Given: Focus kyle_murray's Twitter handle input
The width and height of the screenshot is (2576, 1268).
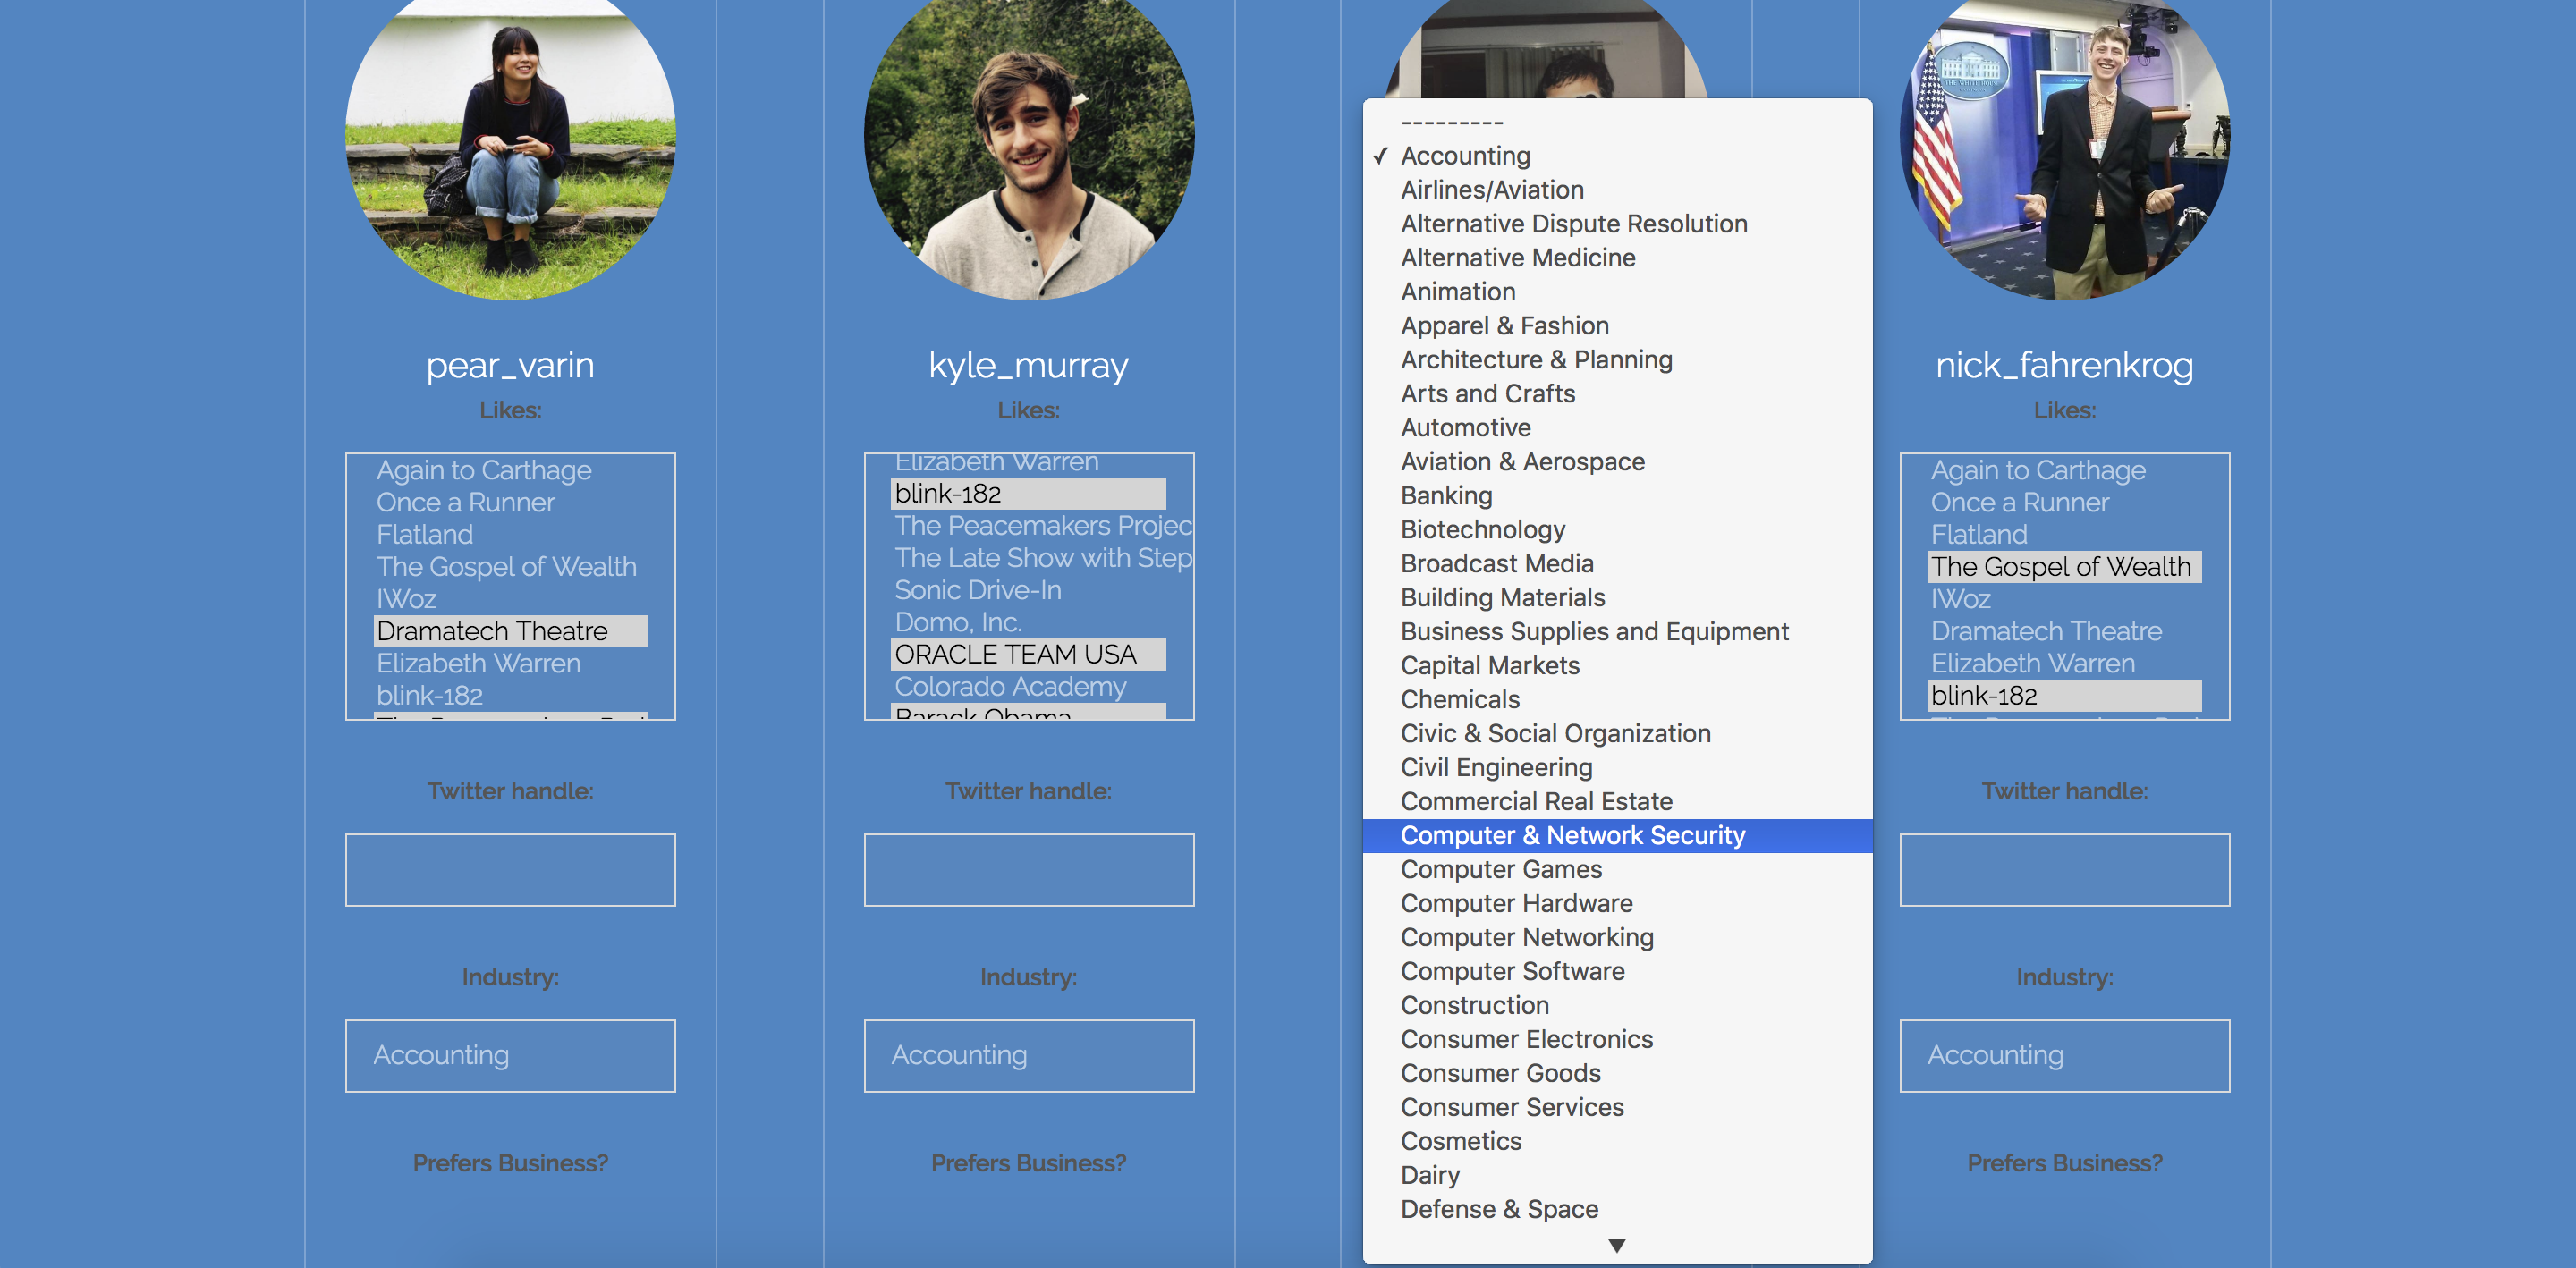Looking at the screenshot, I should [x=1028, y=870].
